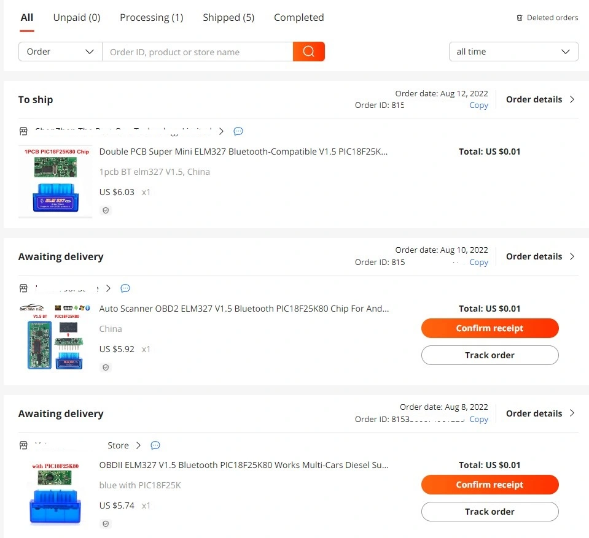Switch to the Shipped (5) tab

pyautogui.click(x=228, y=18)
